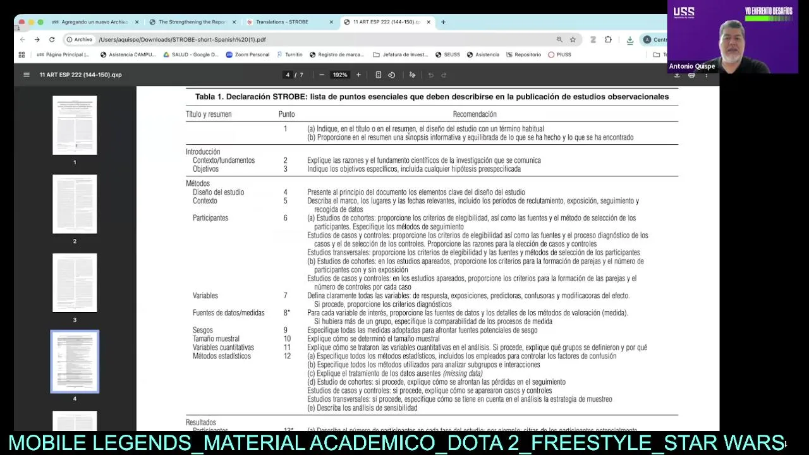Image resolution: width=809 pixels, height=455 pixels.
Task: Close 'The Strengthening the Repor' tab
Action: (234, 22)
